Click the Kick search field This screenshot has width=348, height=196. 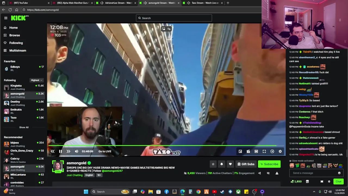pos(174,18)
